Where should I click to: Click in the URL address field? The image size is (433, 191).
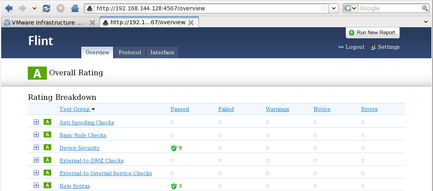(x=206, y=8)
